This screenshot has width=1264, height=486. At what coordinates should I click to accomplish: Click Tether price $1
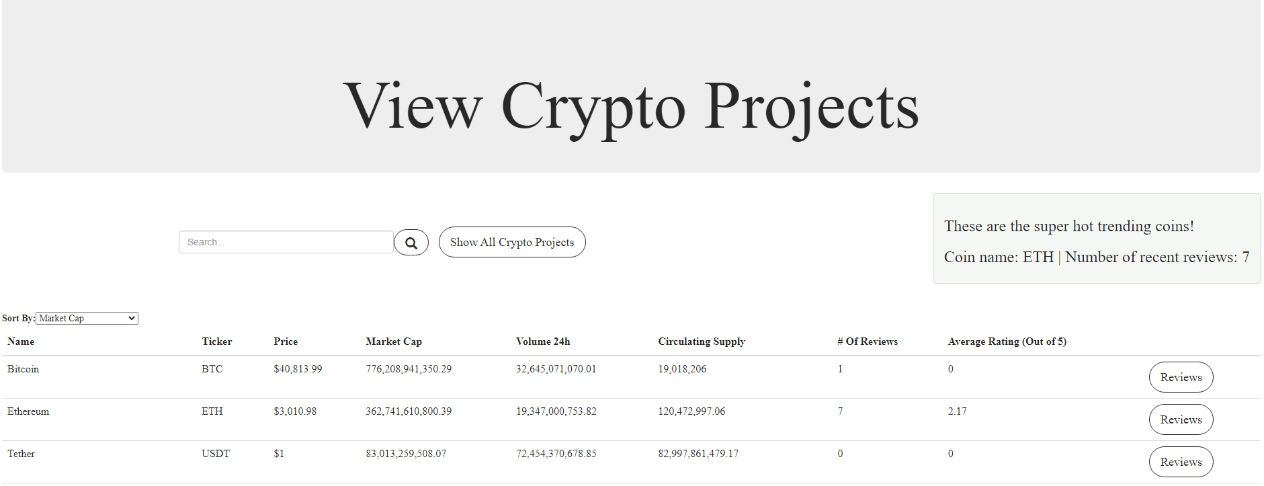279,454
